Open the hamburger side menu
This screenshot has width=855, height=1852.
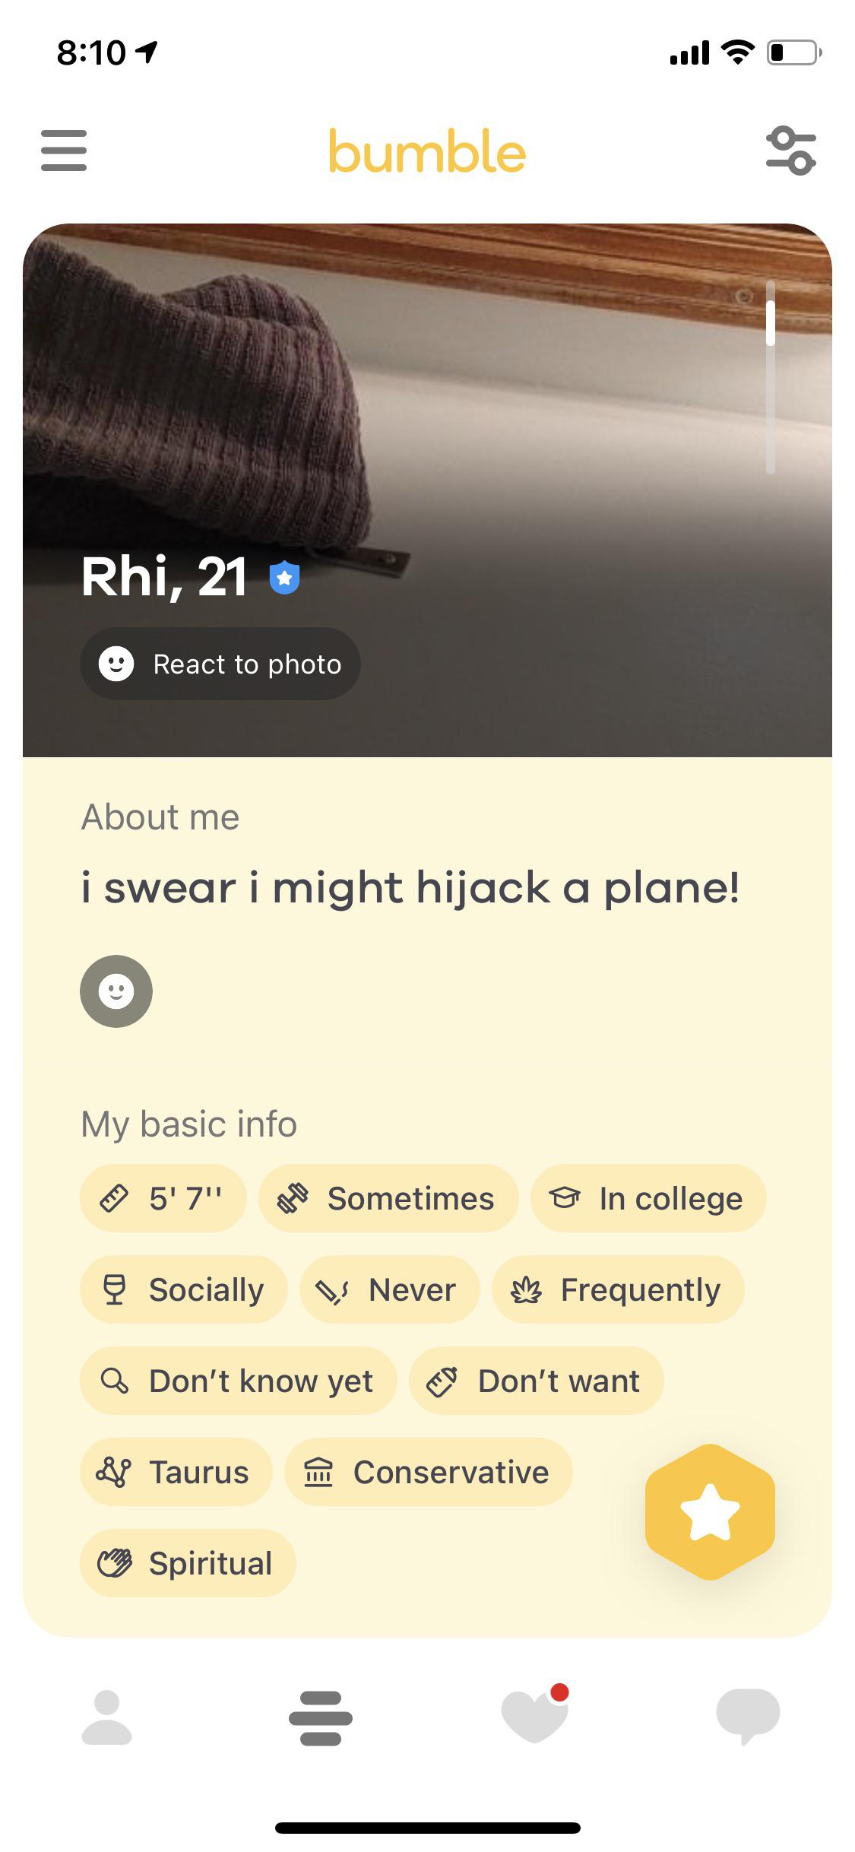click(x=64, y=150)
